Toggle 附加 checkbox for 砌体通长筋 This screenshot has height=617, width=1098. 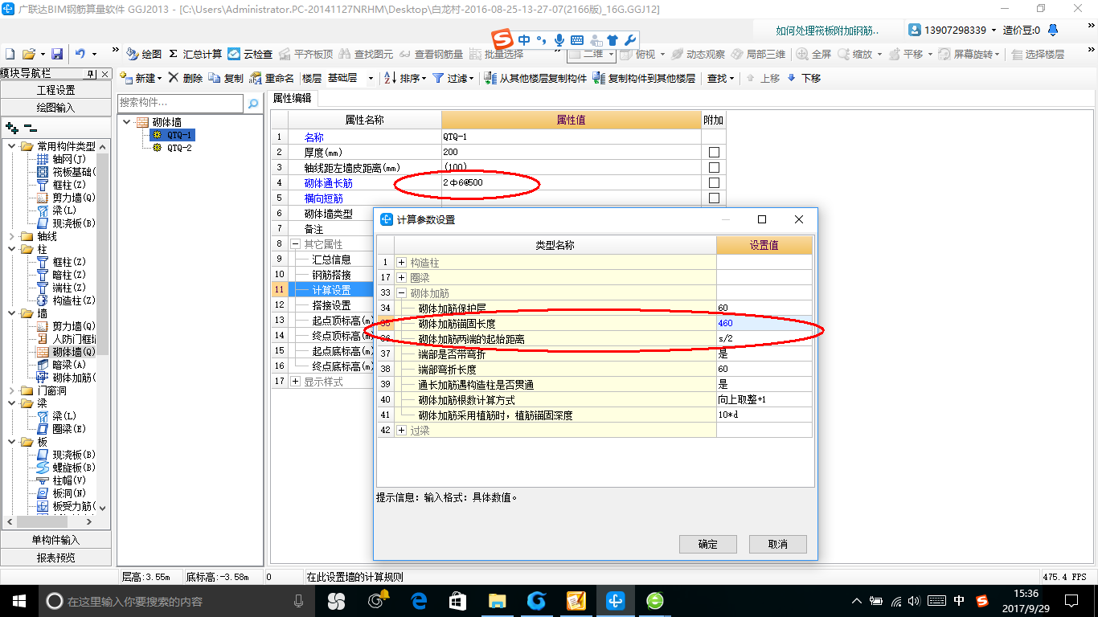(x=714, y=182)
